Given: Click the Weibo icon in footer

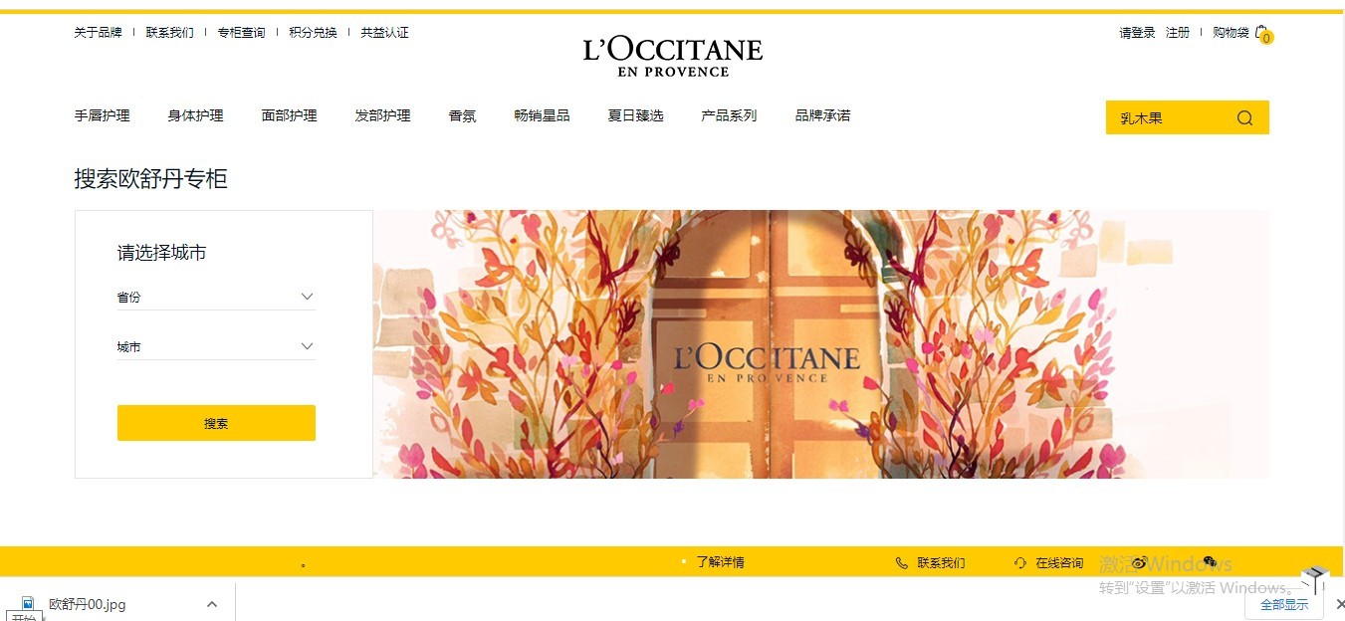Looking at the screenshot, I should click(1140, 563).
